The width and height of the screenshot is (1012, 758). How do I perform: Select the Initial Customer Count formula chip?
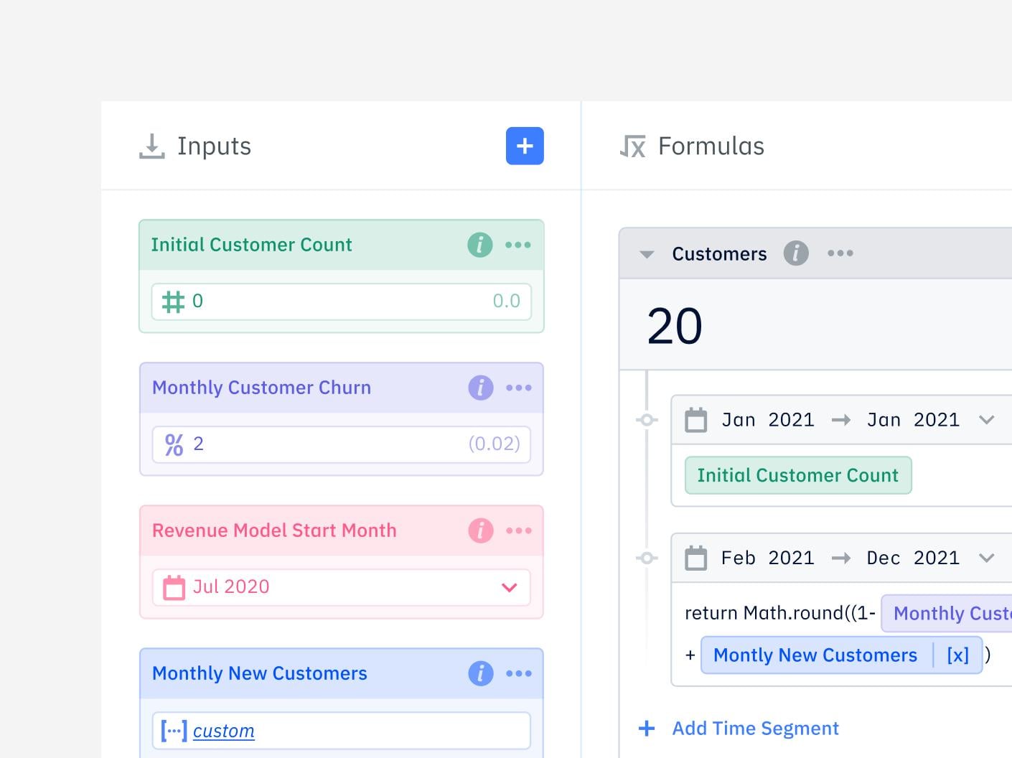(x=797, y=475)
